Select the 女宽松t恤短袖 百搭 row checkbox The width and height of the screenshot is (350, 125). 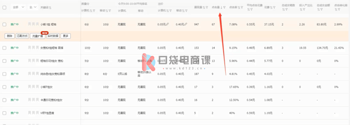5,48
